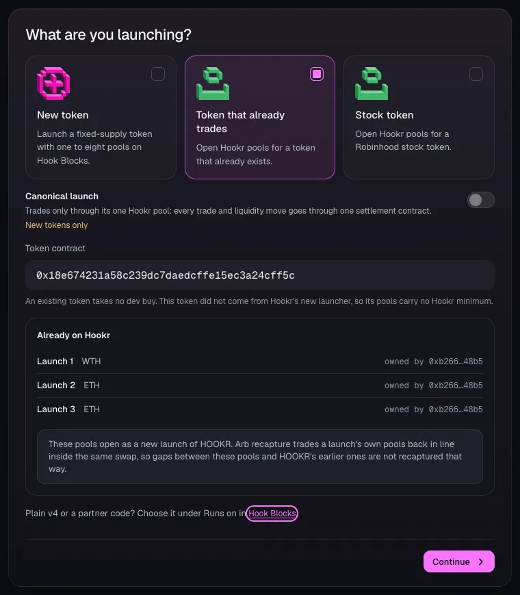Open the Hook Blocks link

click(272, 514)
